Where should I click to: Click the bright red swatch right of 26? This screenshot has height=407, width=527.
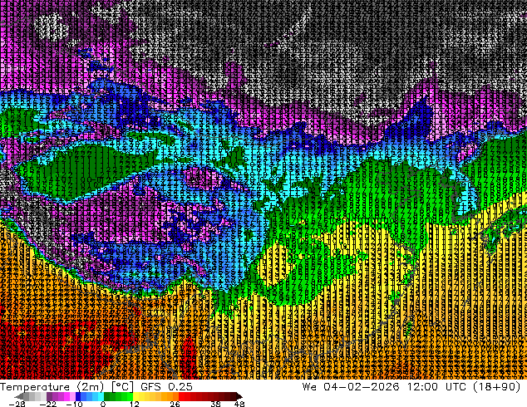[181, 396]
